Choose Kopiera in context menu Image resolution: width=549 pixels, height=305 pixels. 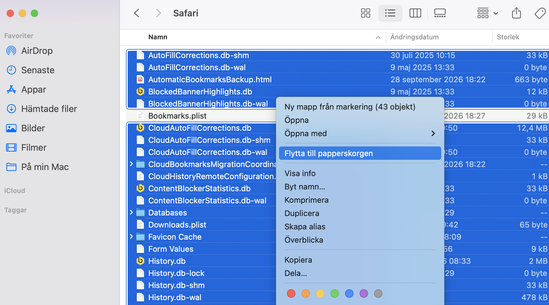360,260
